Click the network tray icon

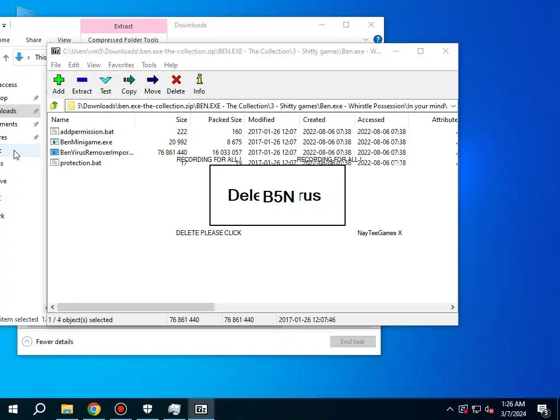476,409
